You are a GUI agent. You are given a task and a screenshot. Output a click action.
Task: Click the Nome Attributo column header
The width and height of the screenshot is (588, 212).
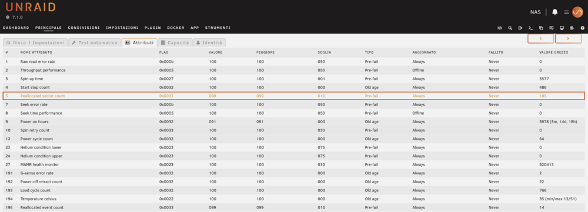(36, 52)
